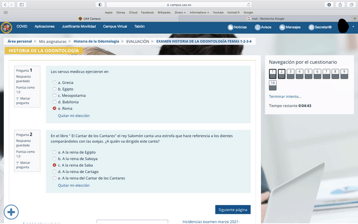This screenshot has height=224, width=358.
Task: Click the campus.uax.es address bar
Action: pyautogui.click(x=179, y=5)
